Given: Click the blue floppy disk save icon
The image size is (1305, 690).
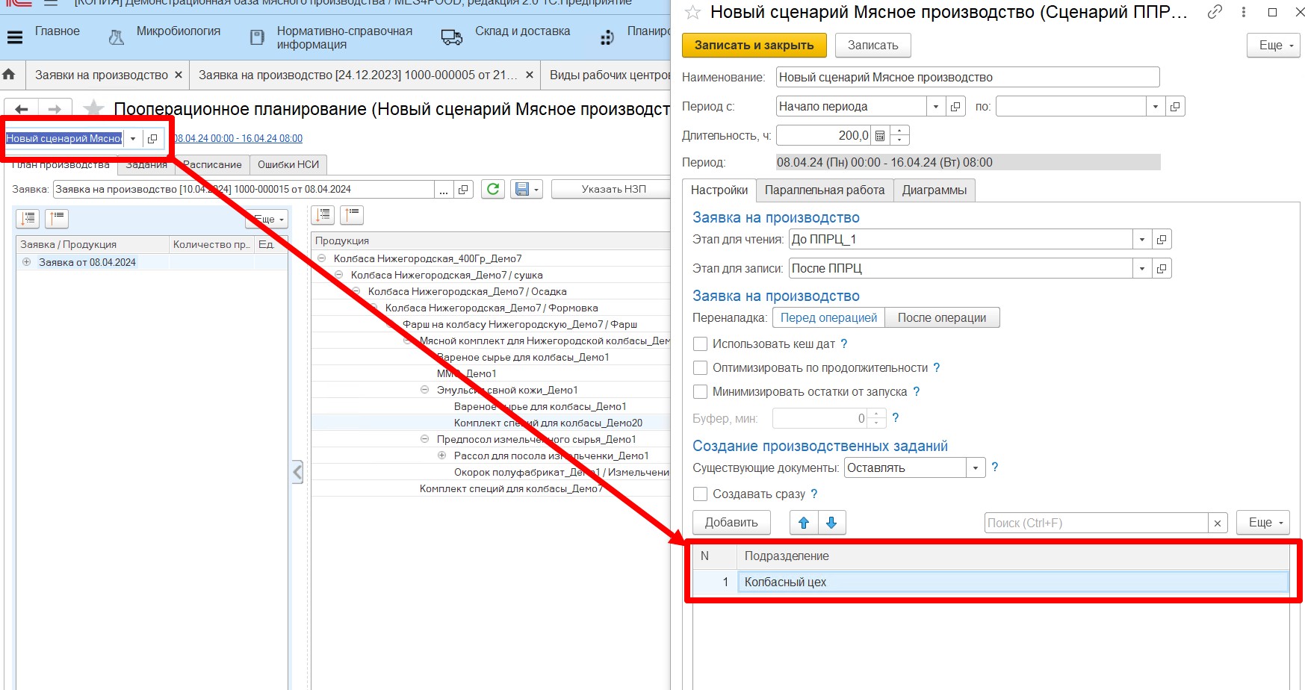Looking at the screenshot, I should [522, 189].
